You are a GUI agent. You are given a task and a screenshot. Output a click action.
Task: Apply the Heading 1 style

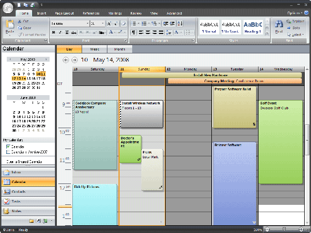click(x=253, y=27)
